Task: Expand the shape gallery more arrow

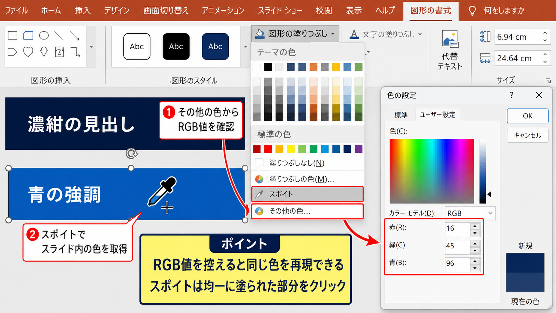Action: point(91,47)
